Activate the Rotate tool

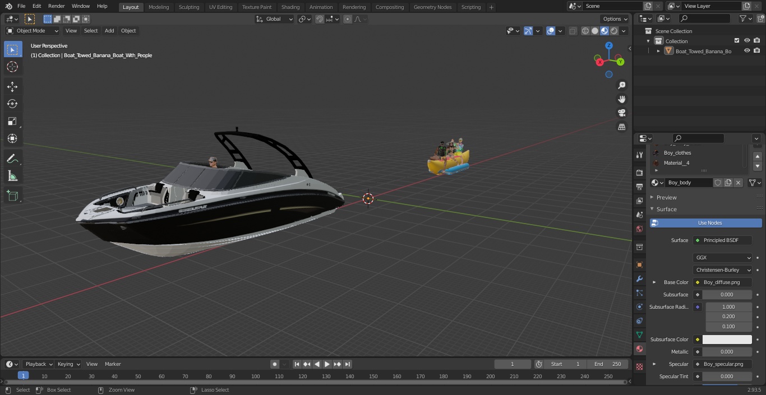(12, 104)
